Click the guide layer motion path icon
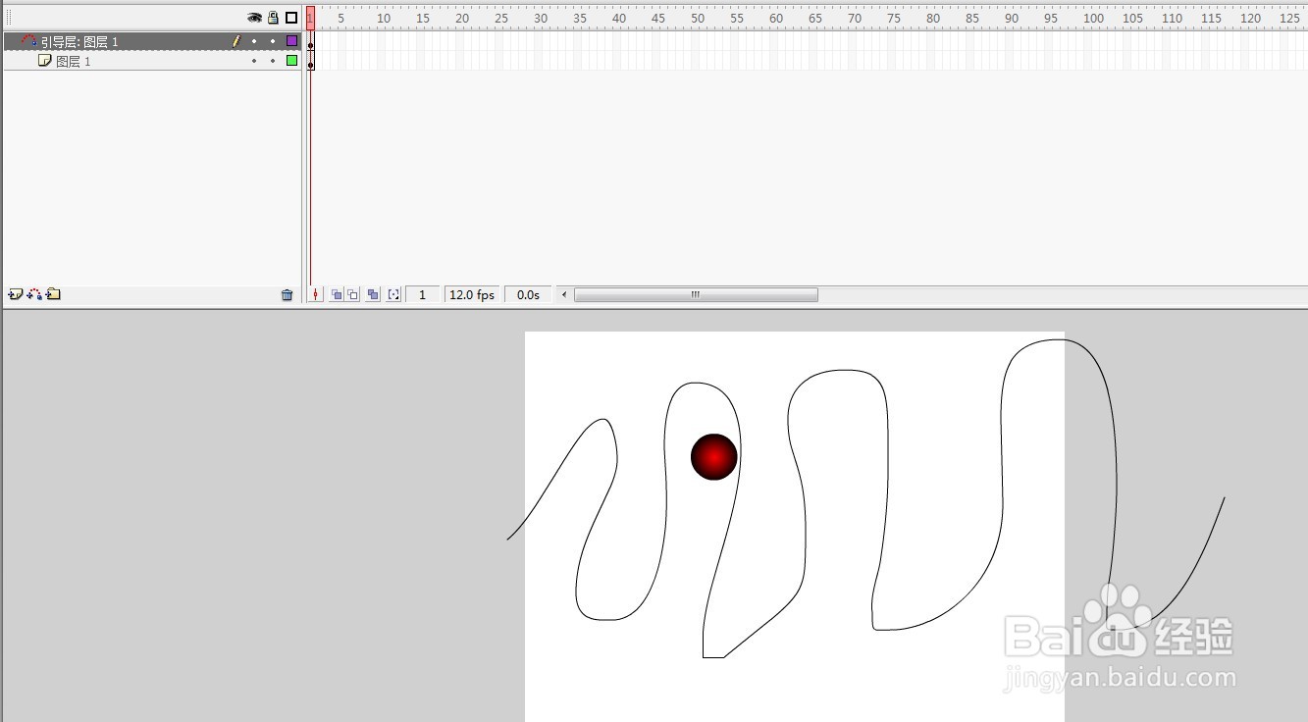The width and height of the screenshot is (1308, 722). (29, 41)
